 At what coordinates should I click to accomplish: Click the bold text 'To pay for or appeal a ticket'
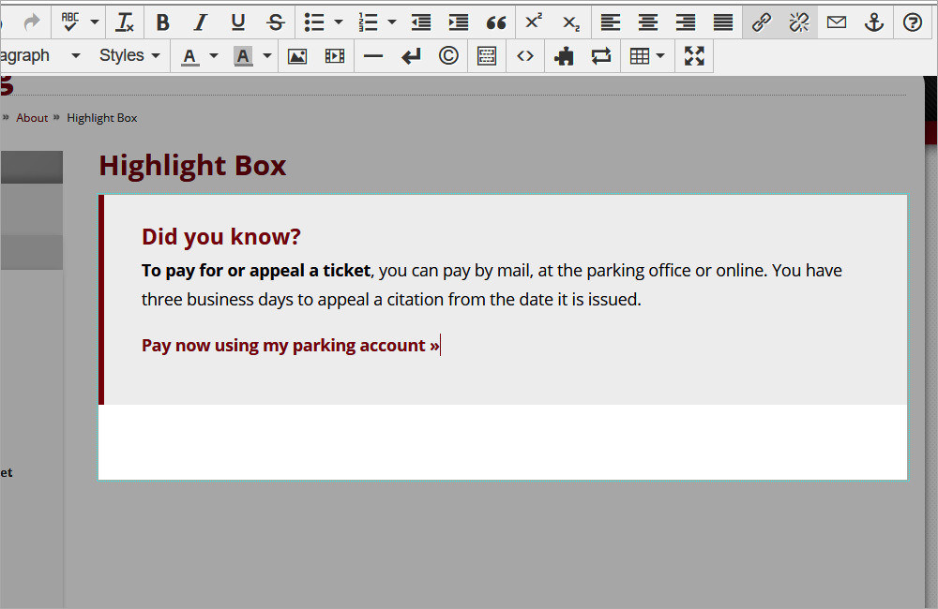(x=256, y=271)
